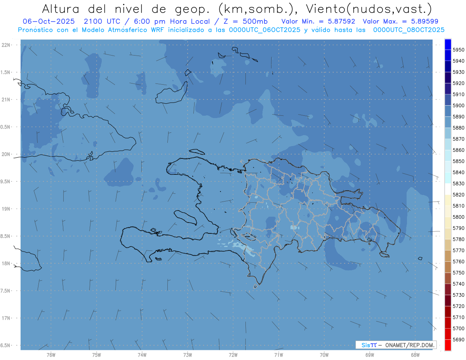The image size is (466, 360).
Task: Click the 68W longitude axis label
Action: point(415,355)
